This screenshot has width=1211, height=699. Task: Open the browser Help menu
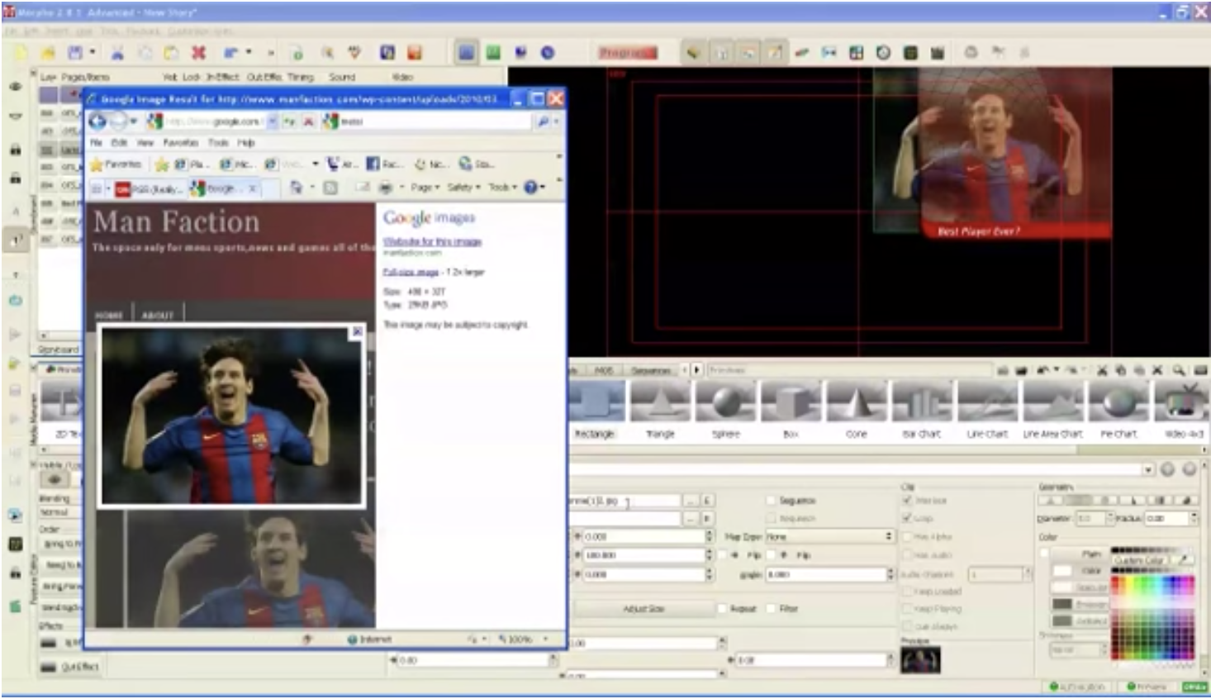click(246, 143)
